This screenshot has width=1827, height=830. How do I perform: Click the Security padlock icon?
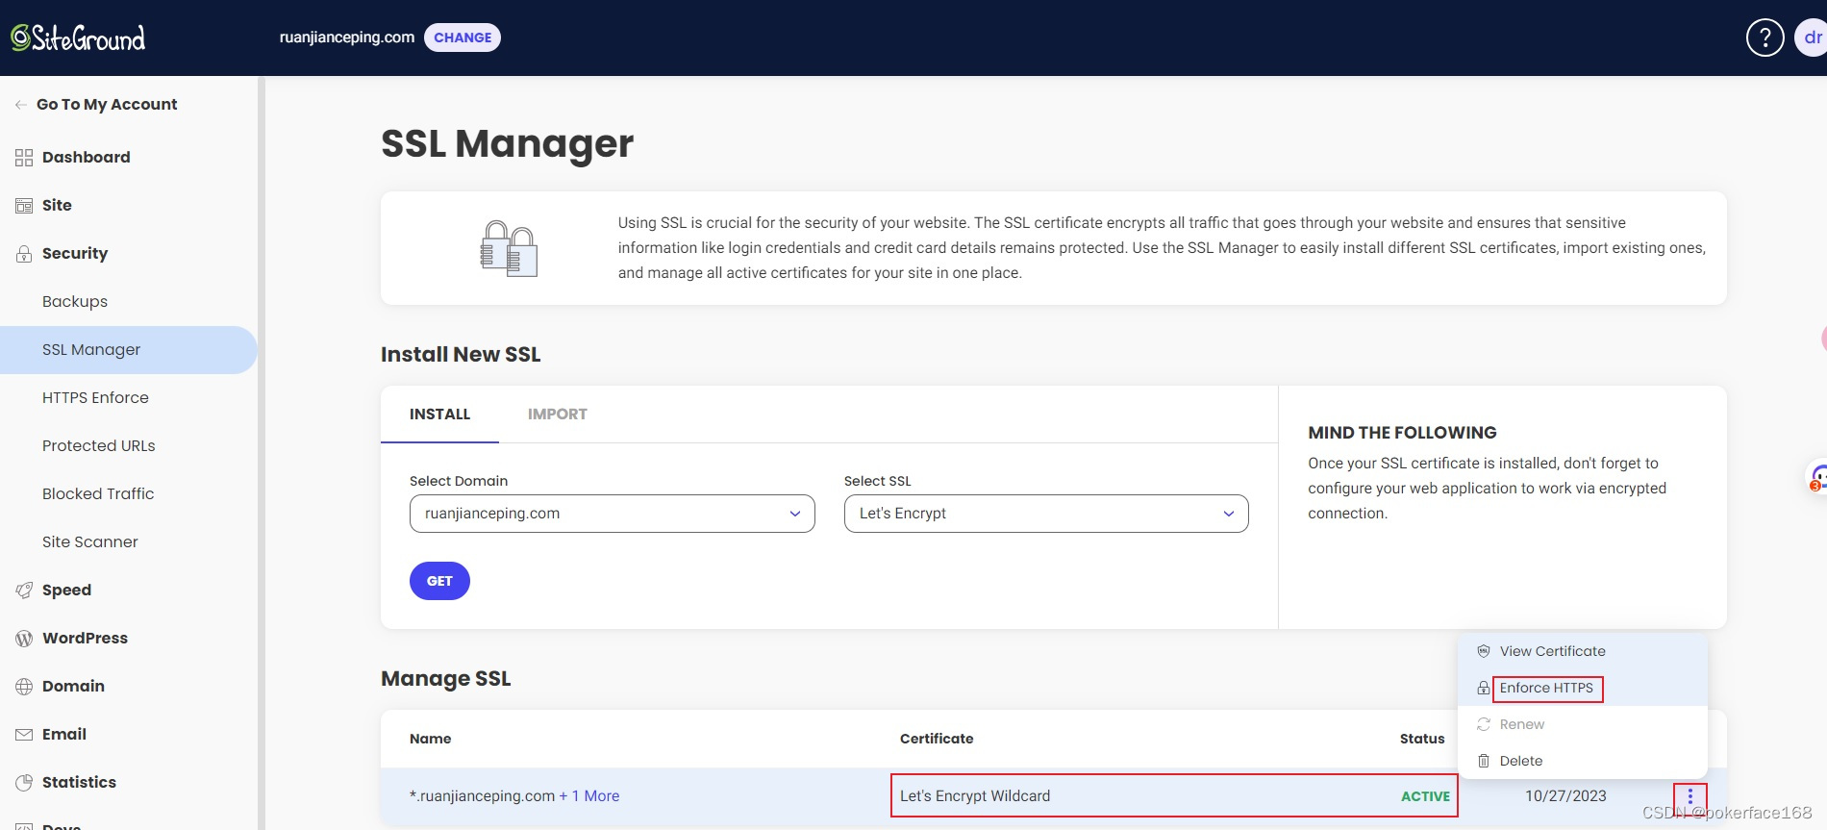click(x=24, y=254)
